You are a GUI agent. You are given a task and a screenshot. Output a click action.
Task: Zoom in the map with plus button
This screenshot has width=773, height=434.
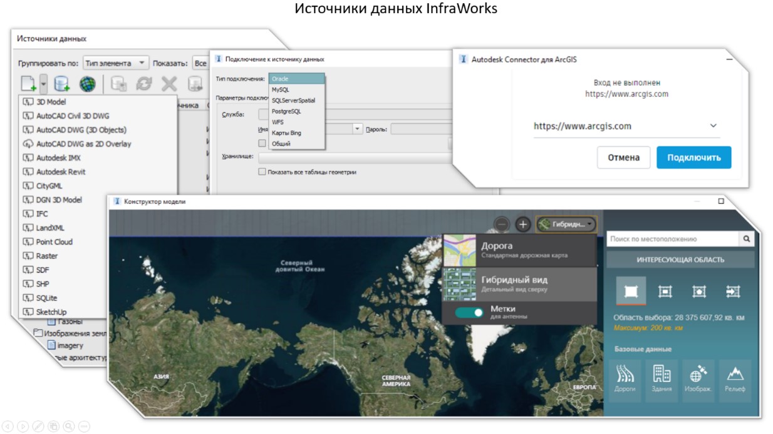point(523,224)
